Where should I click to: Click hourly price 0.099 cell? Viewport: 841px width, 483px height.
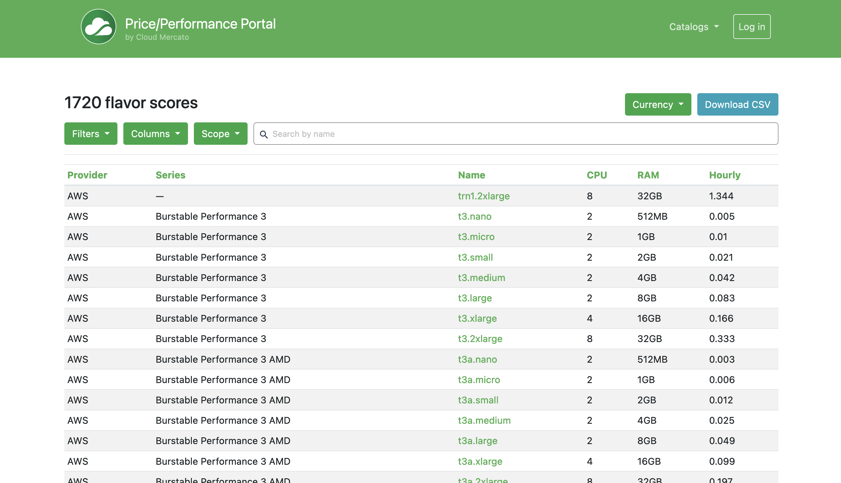pyautogui.click(x=722, y=461)
